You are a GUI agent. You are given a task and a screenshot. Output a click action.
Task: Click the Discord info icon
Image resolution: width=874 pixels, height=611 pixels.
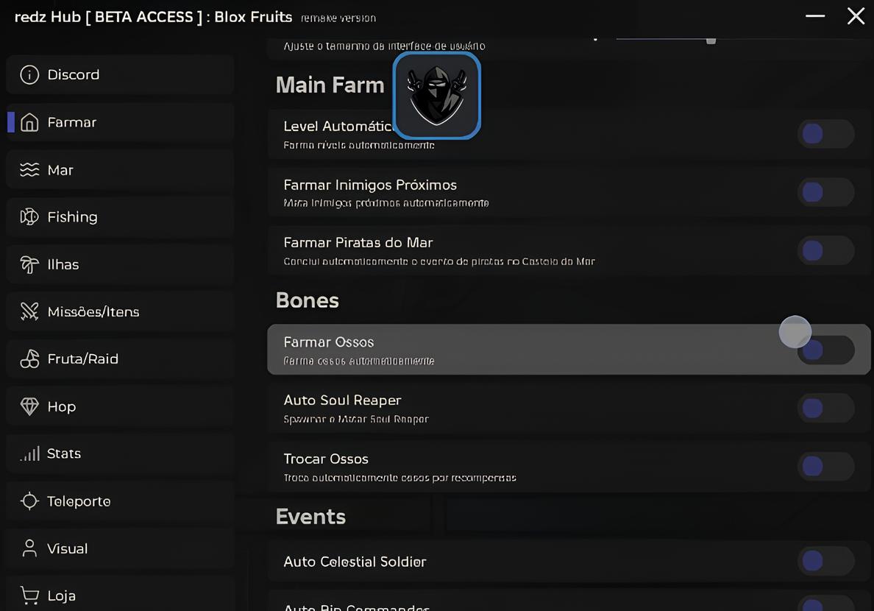(29, 74)
